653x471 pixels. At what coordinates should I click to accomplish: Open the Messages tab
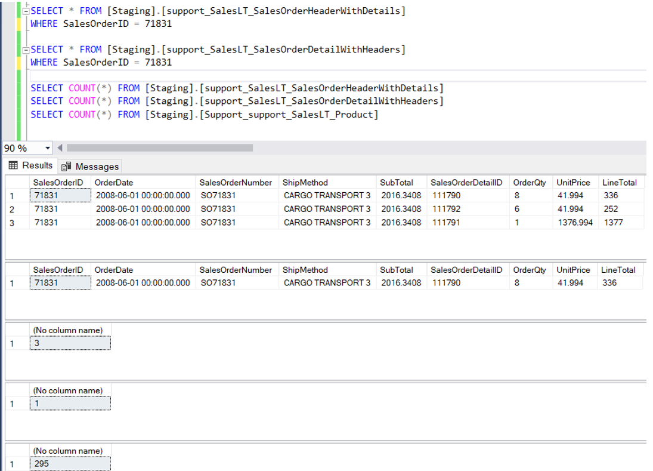(x=91, y=167)
